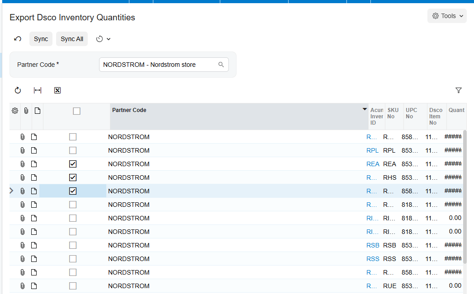Screen dimensions: 474x294
Task: Open attachments for the RSS row
Action: (x=22, y=259)
